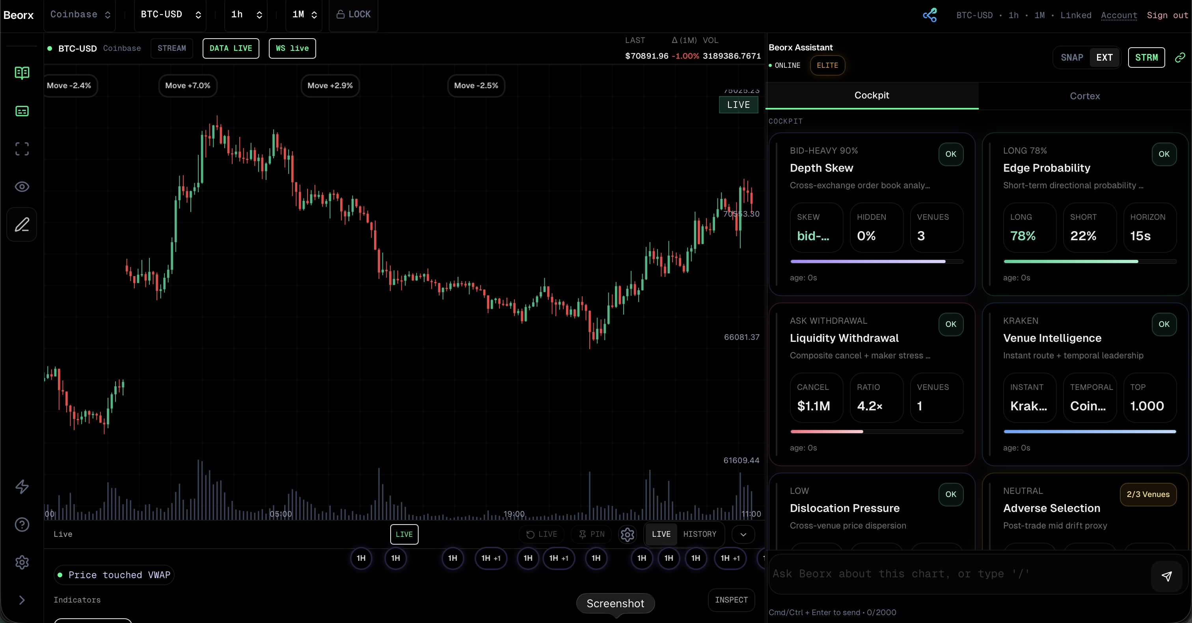The width and height of the screenshot is (1192, 623).
Task: Toggle the LOCK button
Action: pos(354,14)
